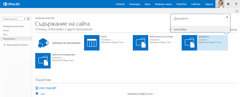Select Приложения in the sidebar
Screen dimensions: 240x97
pyautogui.click(x=9, y=39)
